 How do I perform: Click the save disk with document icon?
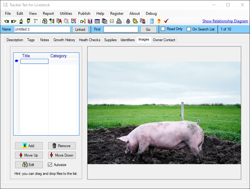click(x=143, y=21)
